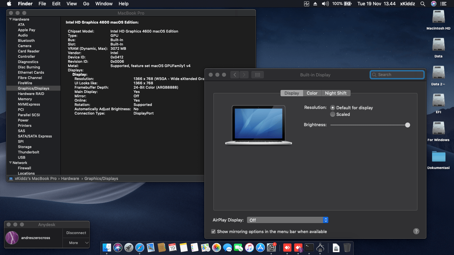Open the Photos app in the dock

[x=216, y=247]
